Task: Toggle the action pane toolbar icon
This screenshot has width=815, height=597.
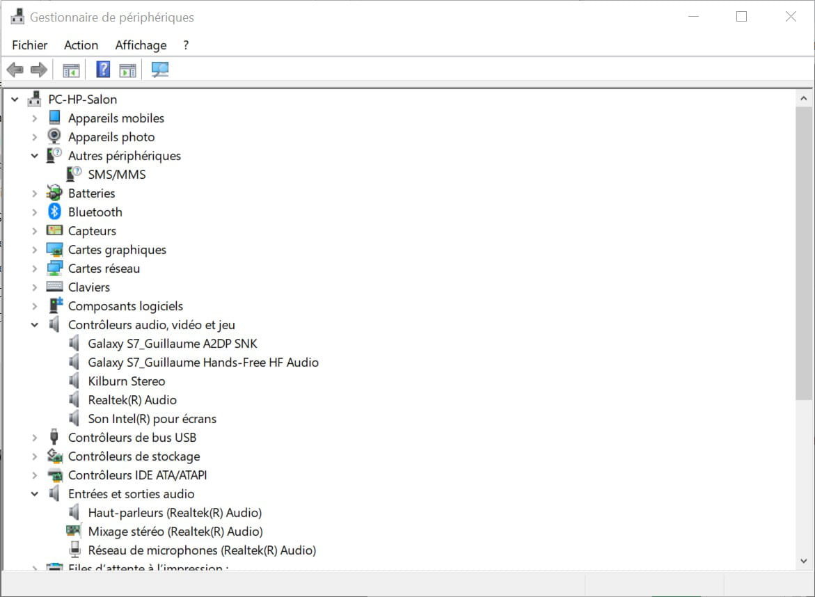Action: (127, 70)
